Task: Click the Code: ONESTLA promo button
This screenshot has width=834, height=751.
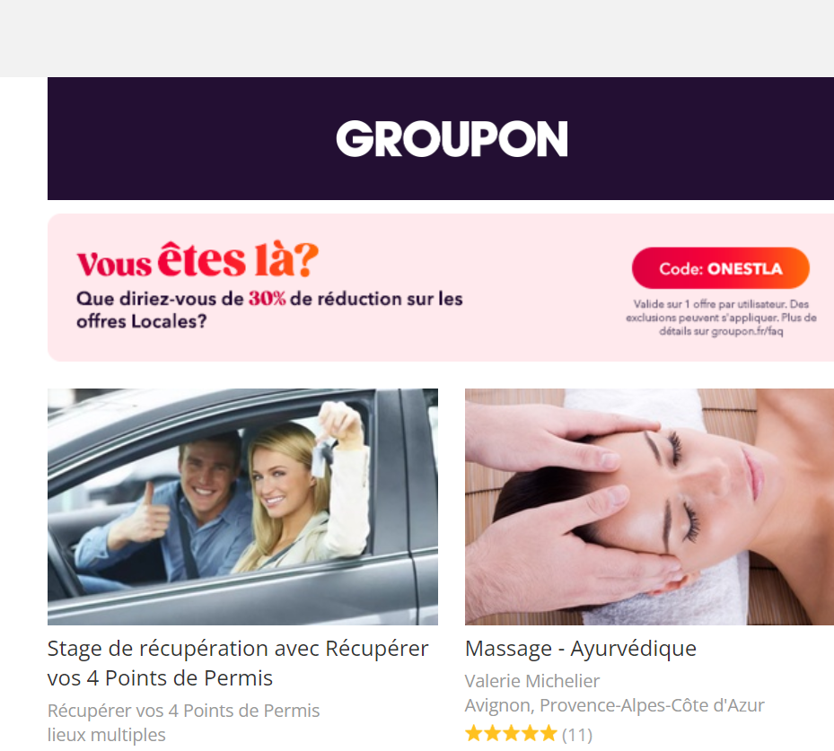Action: coord(720,268)
